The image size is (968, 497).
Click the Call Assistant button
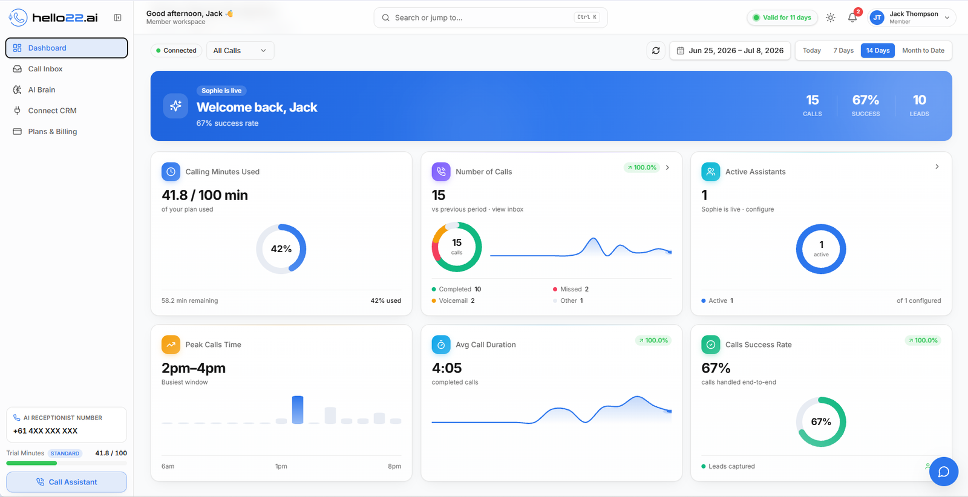tap(67, 482)
